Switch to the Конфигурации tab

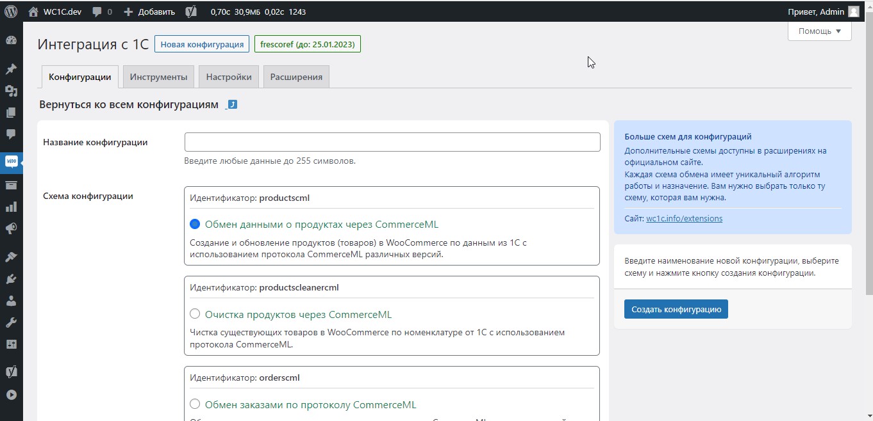pos(80,77)
